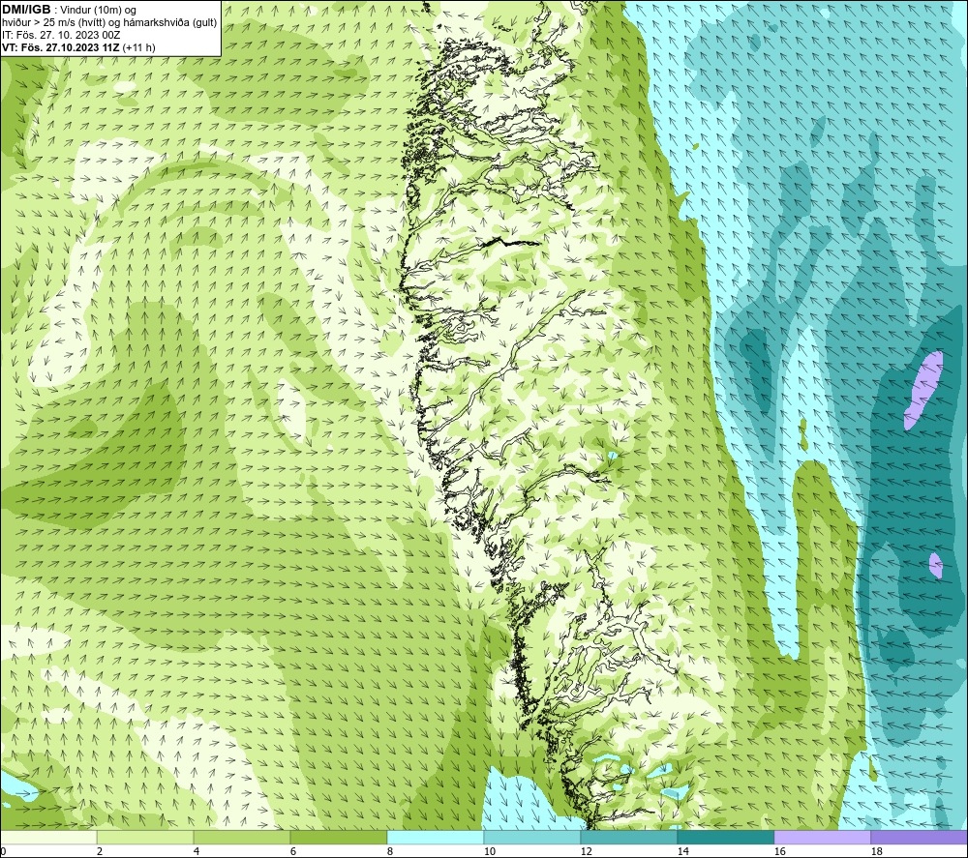Pick the teal 12–14 m/s legend swatch

[629, 837]
